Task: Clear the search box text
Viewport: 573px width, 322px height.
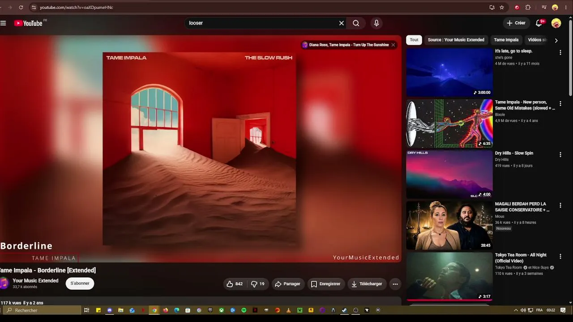Action: pyautogui.click(x=342, y=23)
